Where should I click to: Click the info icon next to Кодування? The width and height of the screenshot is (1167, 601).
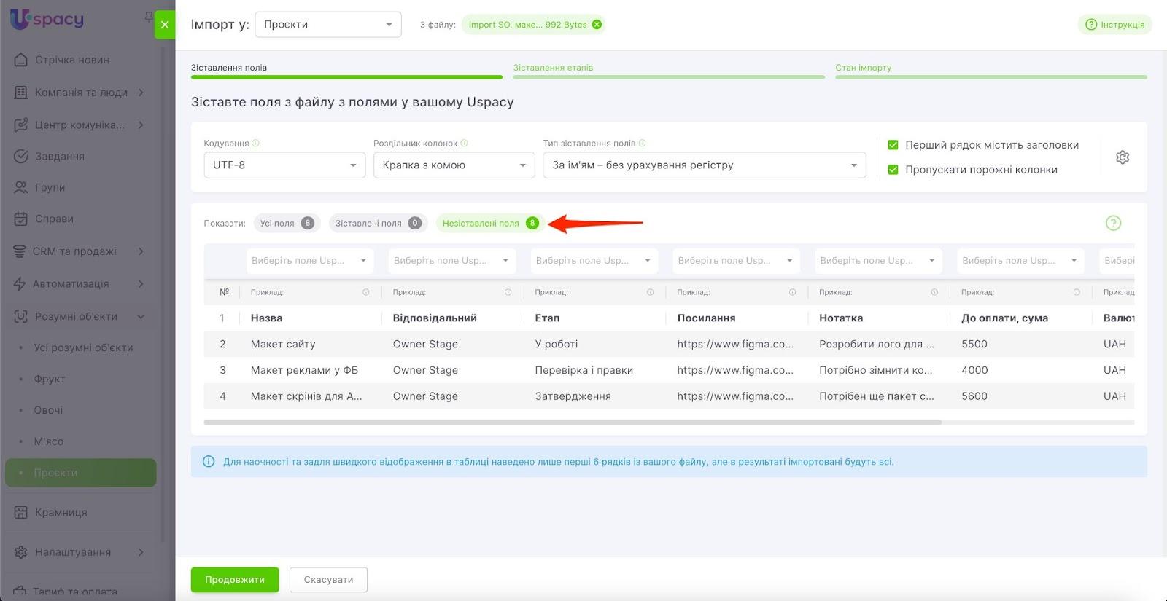click(x=256, y=144)
